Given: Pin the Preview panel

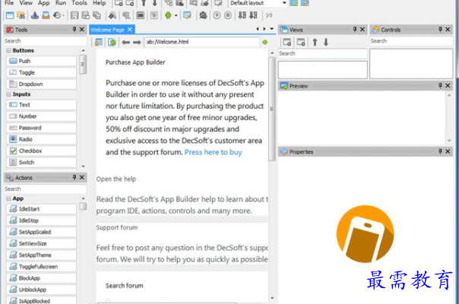Looking at the screenshot, I should point(440,85).
